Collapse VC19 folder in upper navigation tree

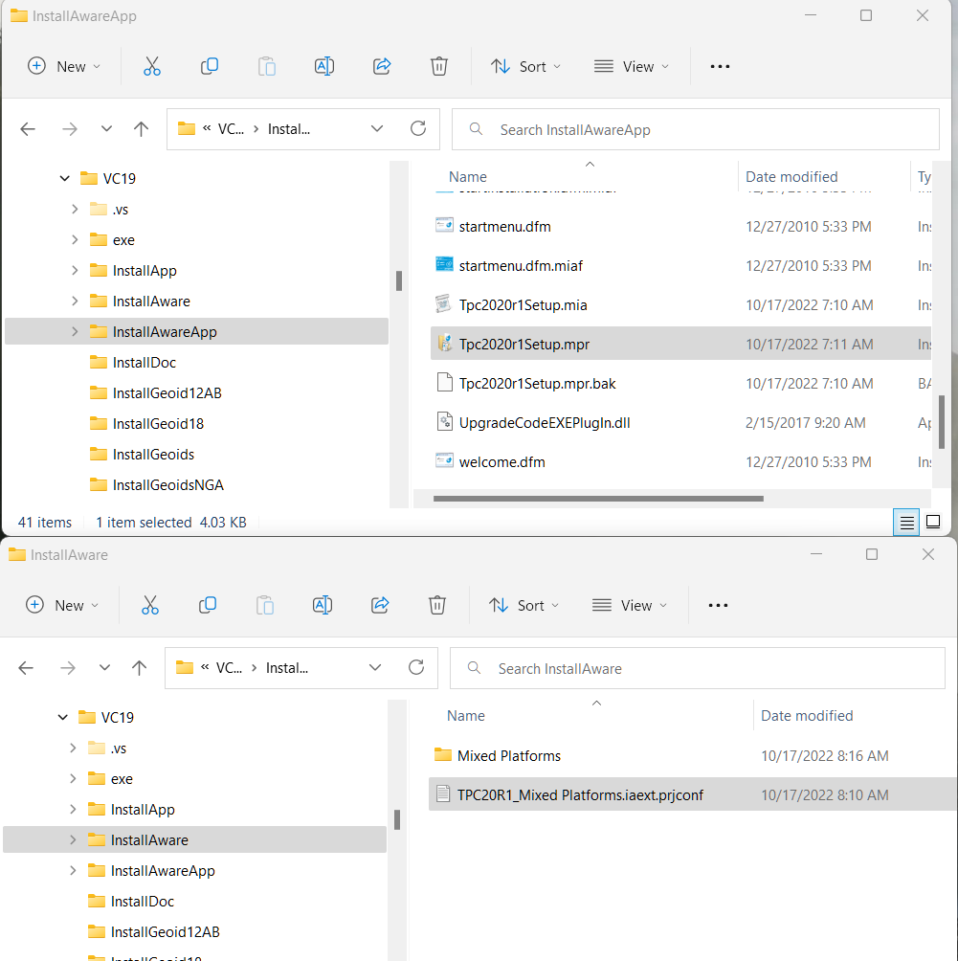tap(65, 178)
